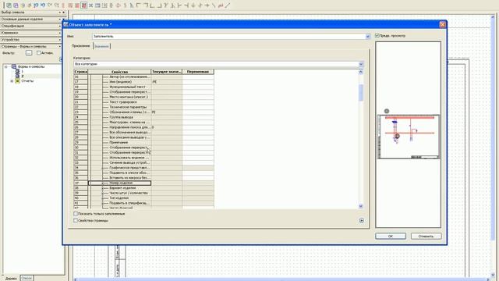Click the icon of page 2 in tree
The width and height of the screenshot is (499, 281).
click(x=17, y=76)
